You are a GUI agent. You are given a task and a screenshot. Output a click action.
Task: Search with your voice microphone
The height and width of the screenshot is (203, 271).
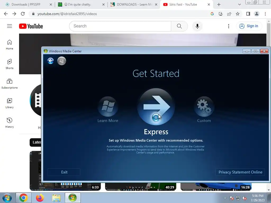[x=197, y=26]
